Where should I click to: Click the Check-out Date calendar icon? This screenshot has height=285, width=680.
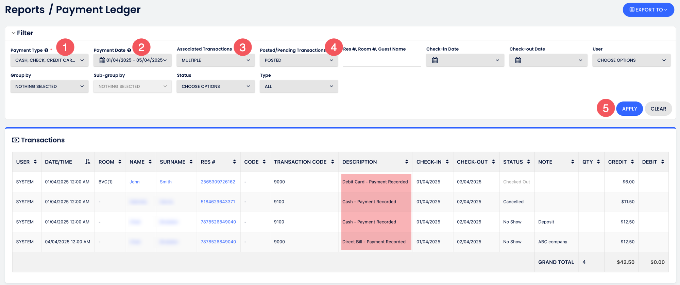518,60
